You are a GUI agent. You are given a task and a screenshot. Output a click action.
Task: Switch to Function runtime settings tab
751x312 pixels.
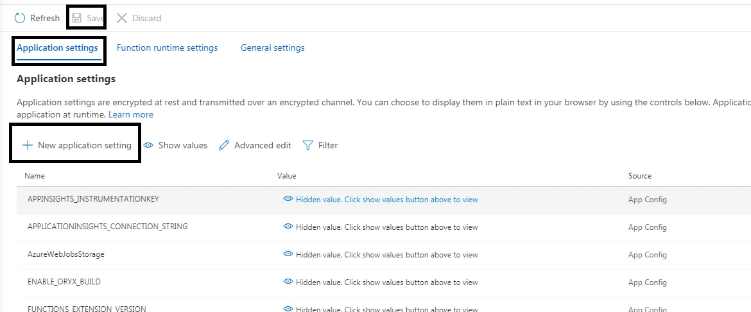pos(167,48)
